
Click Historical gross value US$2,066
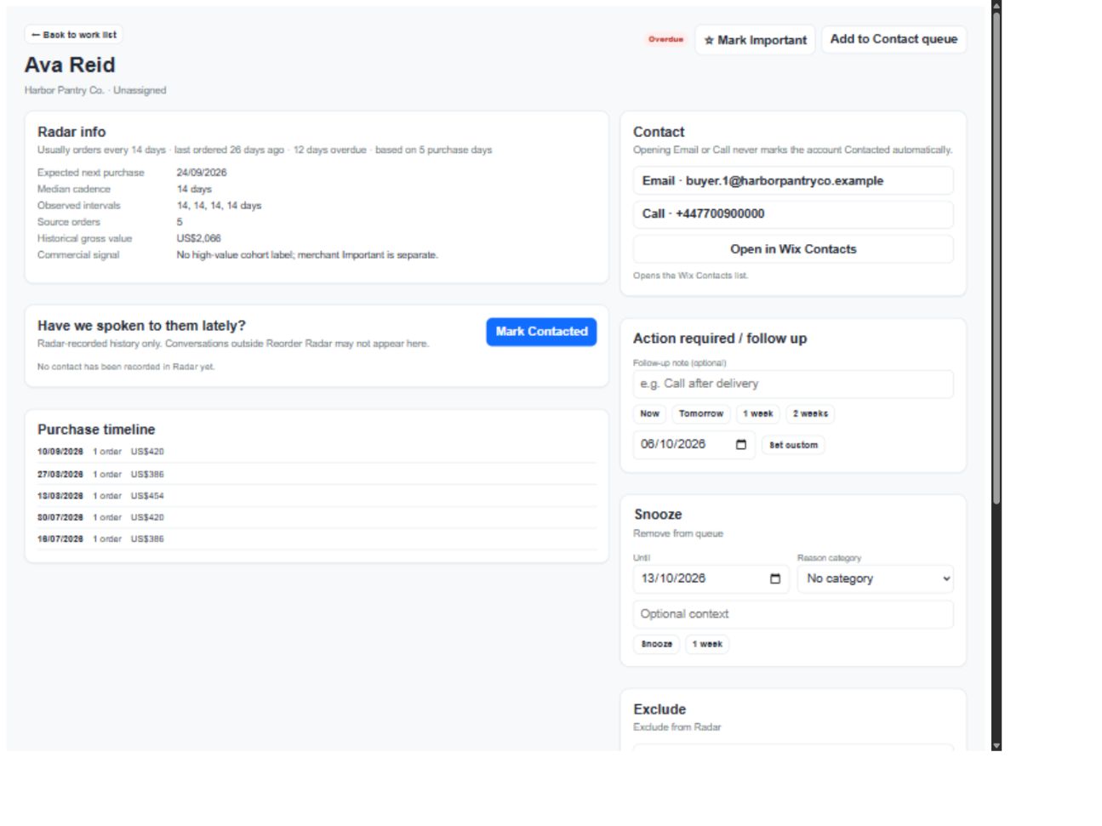tap(198, 238)
